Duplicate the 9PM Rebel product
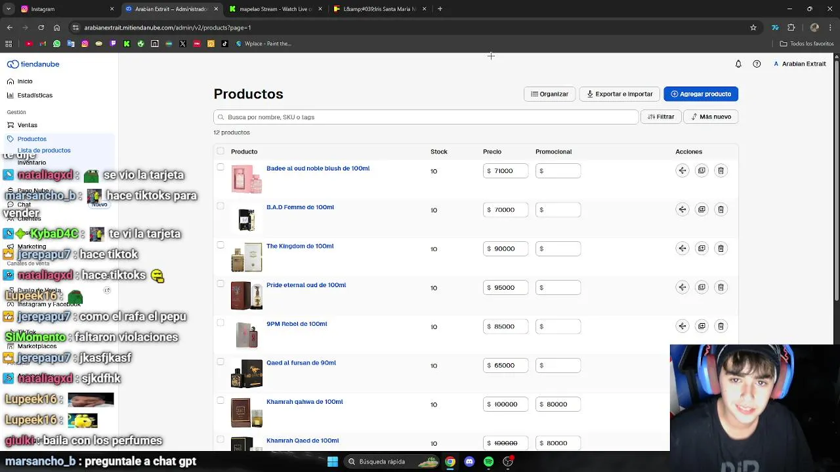 click(x=702, y=326)
